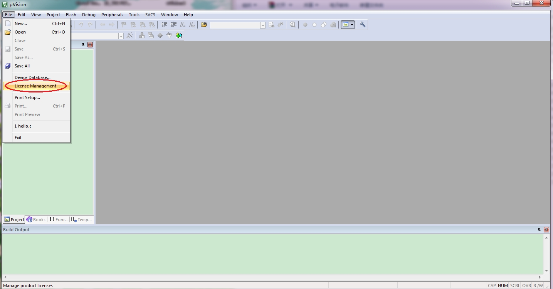553x289 pixels.
Task: Start the debug session magnifier icon
Action: [293, 25]
